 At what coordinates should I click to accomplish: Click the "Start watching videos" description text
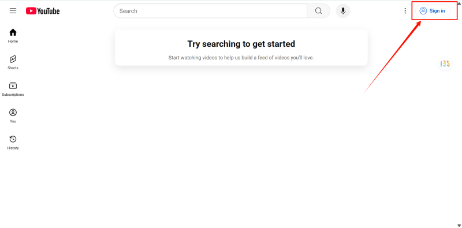pos(241,58)
